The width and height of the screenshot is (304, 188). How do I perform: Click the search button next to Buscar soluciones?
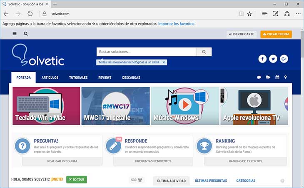point(204,52)
